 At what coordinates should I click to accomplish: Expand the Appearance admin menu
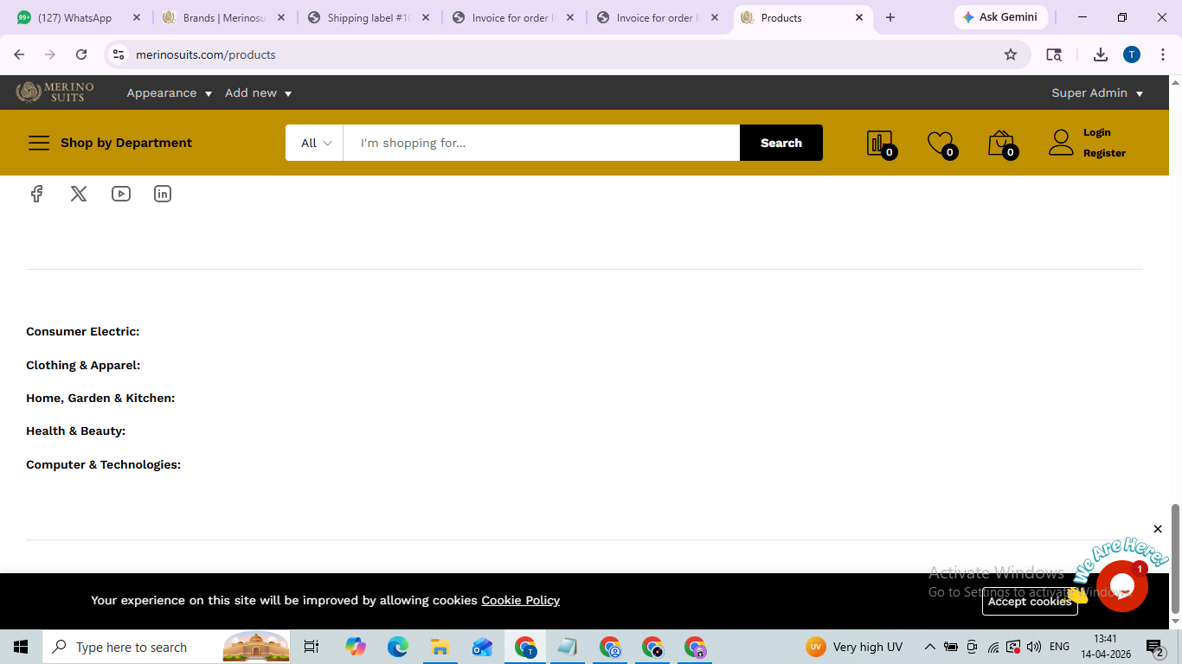click(169, 93)
